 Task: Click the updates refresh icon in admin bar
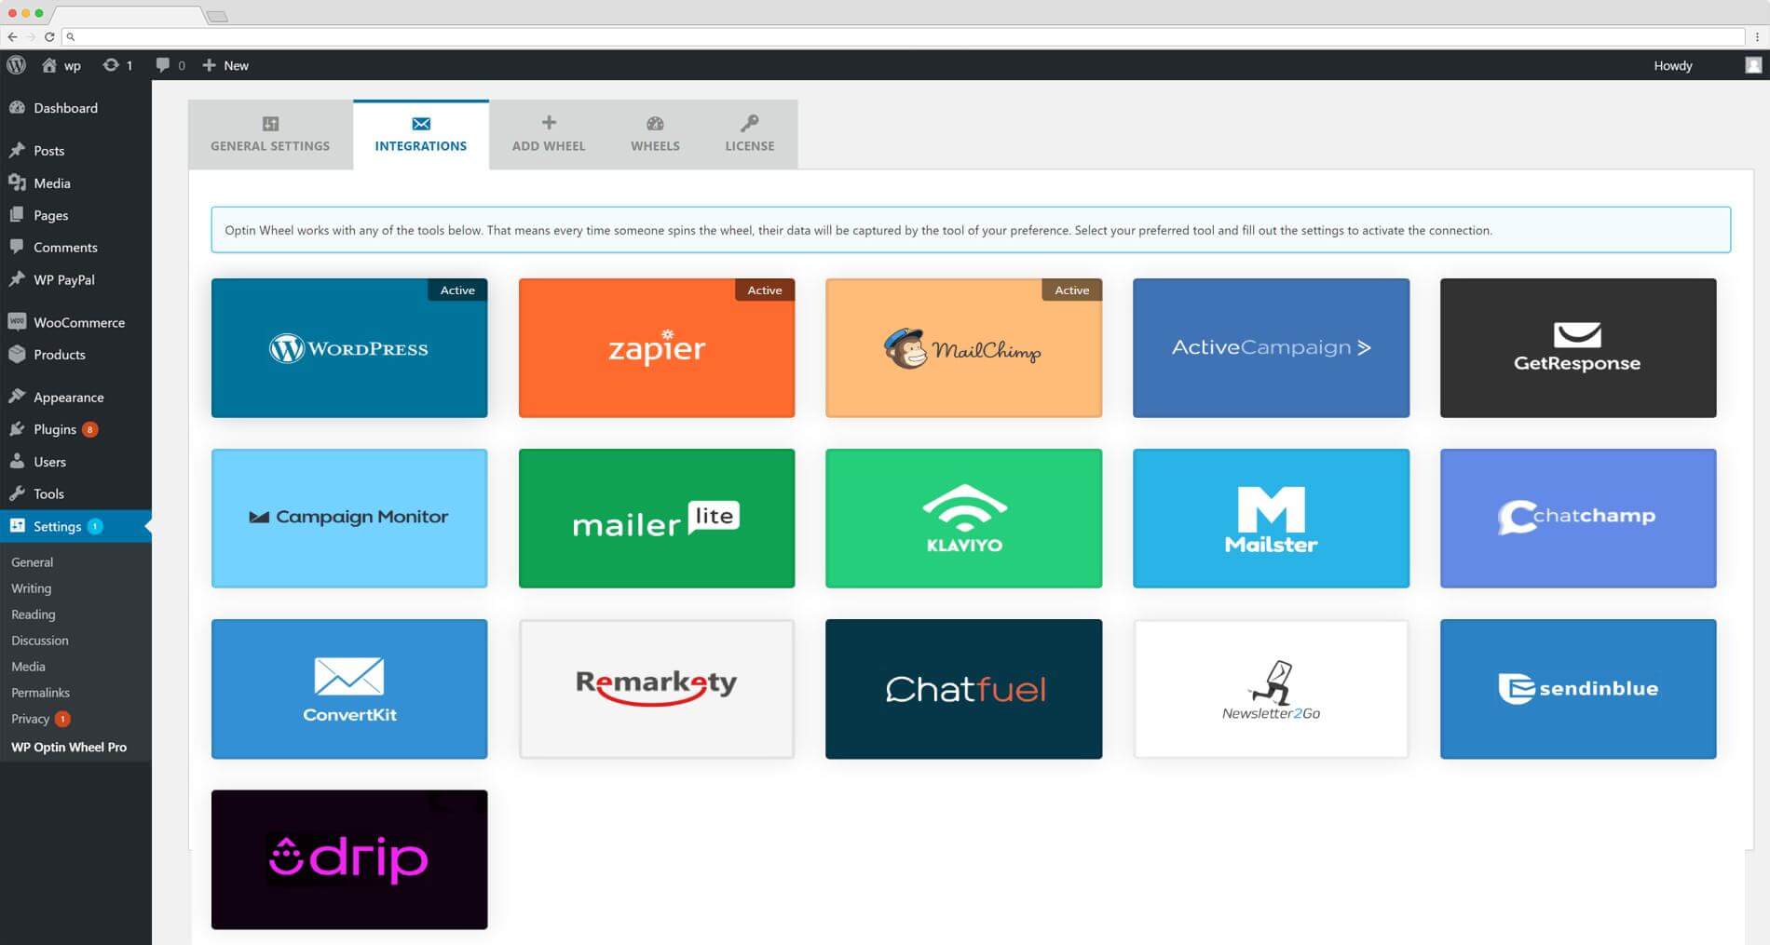pyautogui.click(x=111, y=65)
